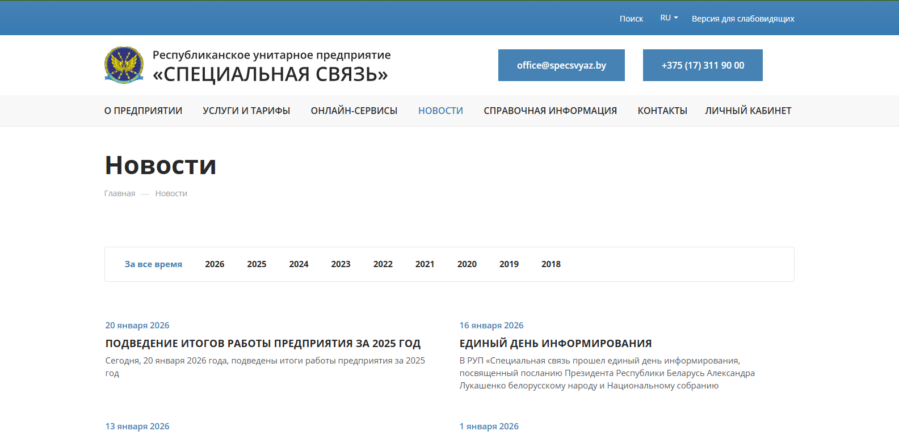899x435 pixels.
Task: Open the RU language dropdown
Action: 669,18
